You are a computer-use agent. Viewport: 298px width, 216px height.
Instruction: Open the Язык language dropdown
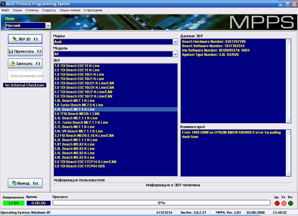coord(48,26)
